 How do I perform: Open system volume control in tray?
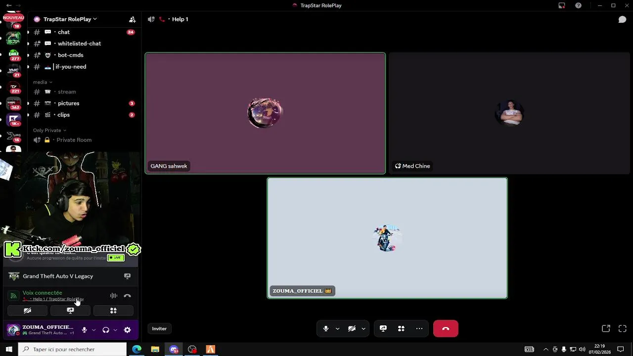[582, 349]
